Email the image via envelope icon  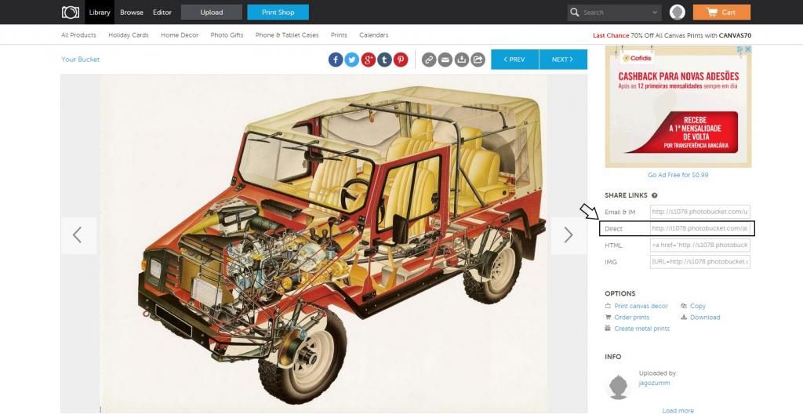(445, 60)
